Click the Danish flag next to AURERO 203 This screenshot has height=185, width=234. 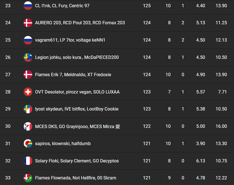[x=28, y=23]
